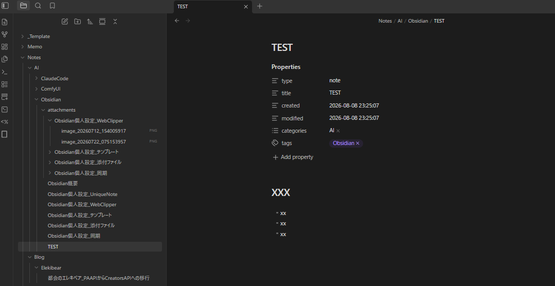Screen dimensions: 555x286
Task: Click AI in the breadcrumb path
Action: (400, 21)
